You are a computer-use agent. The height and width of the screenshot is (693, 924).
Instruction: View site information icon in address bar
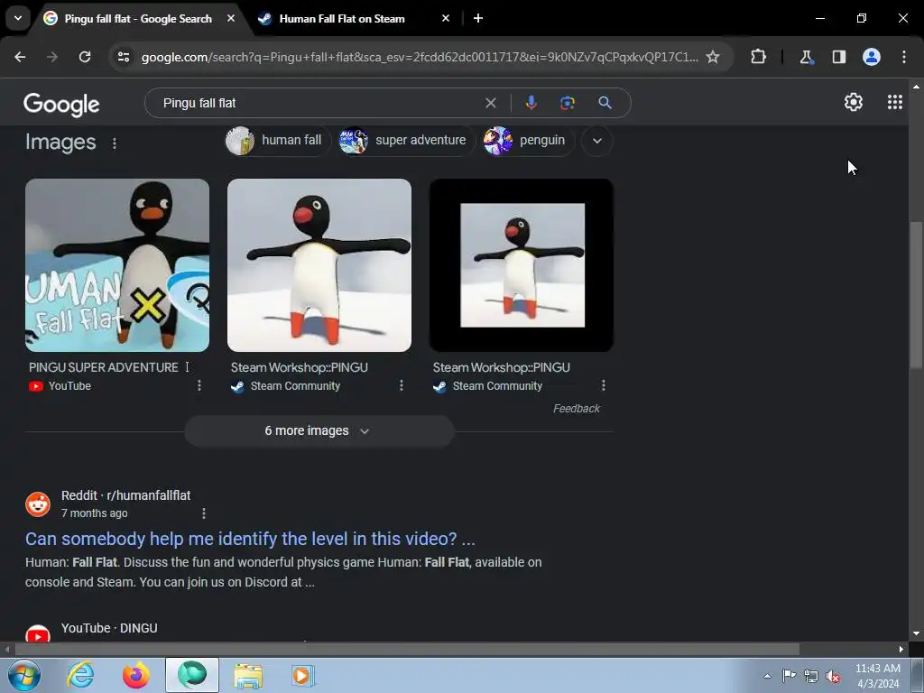[x=124, y=57]
